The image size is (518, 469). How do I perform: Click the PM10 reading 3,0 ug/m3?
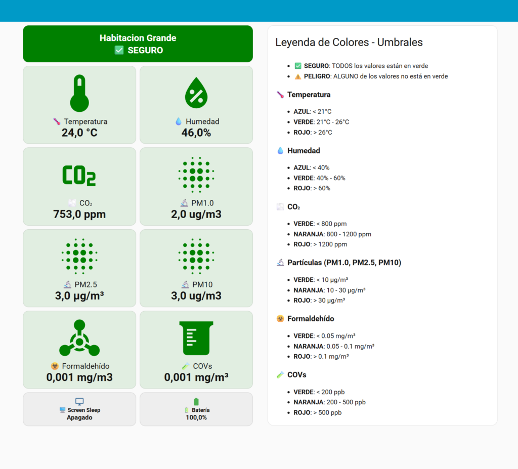(196, 296)
